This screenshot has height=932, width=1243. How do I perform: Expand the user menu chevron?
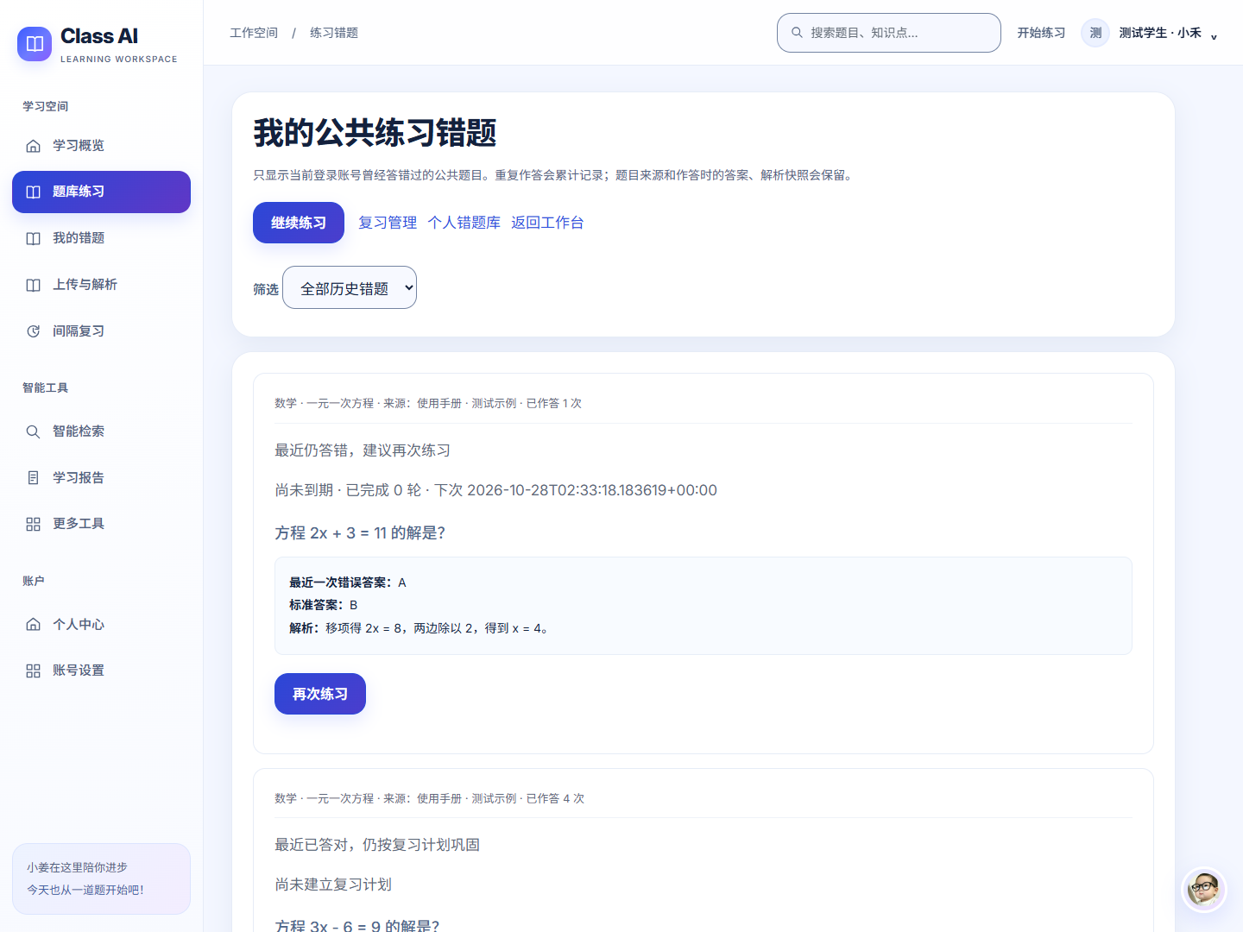pos(1214,35)
